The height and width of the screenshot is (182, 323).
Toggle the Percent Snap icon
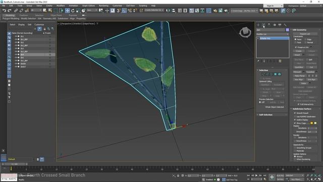[130, 11]
